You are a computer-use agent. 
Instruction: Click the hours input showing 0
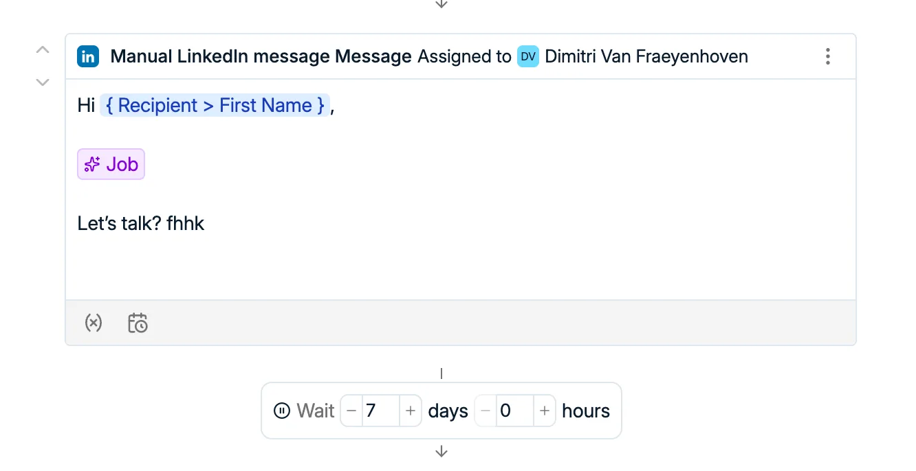pyautogui.click(x=515, y=411)
